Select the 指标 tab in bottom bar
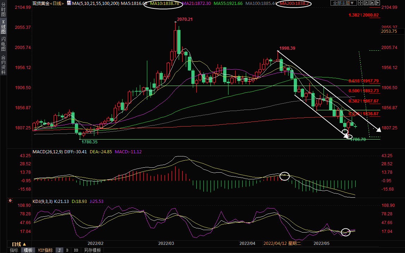This screenshot has height=253, width=405. point(14,250)
